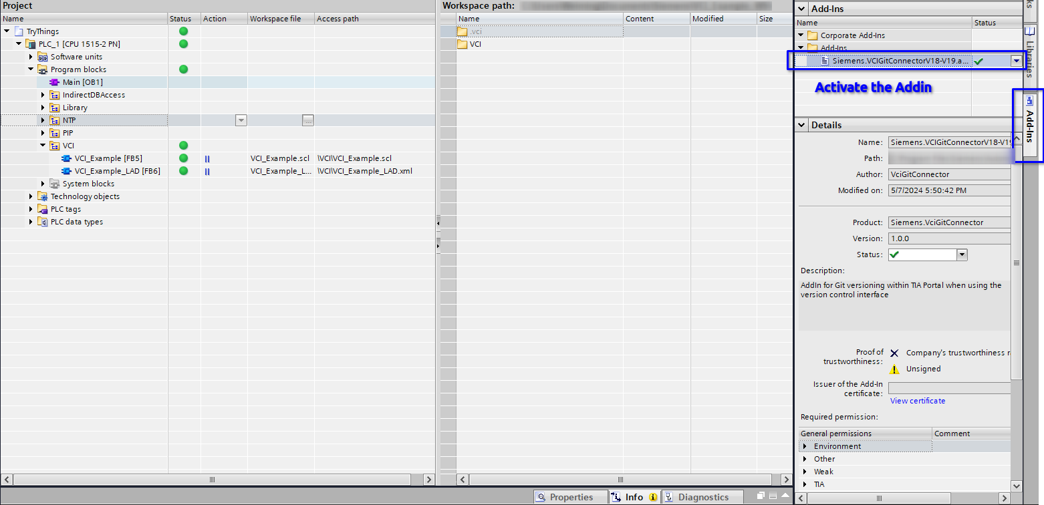Click the Technology objects folder icon

[43, 196]
